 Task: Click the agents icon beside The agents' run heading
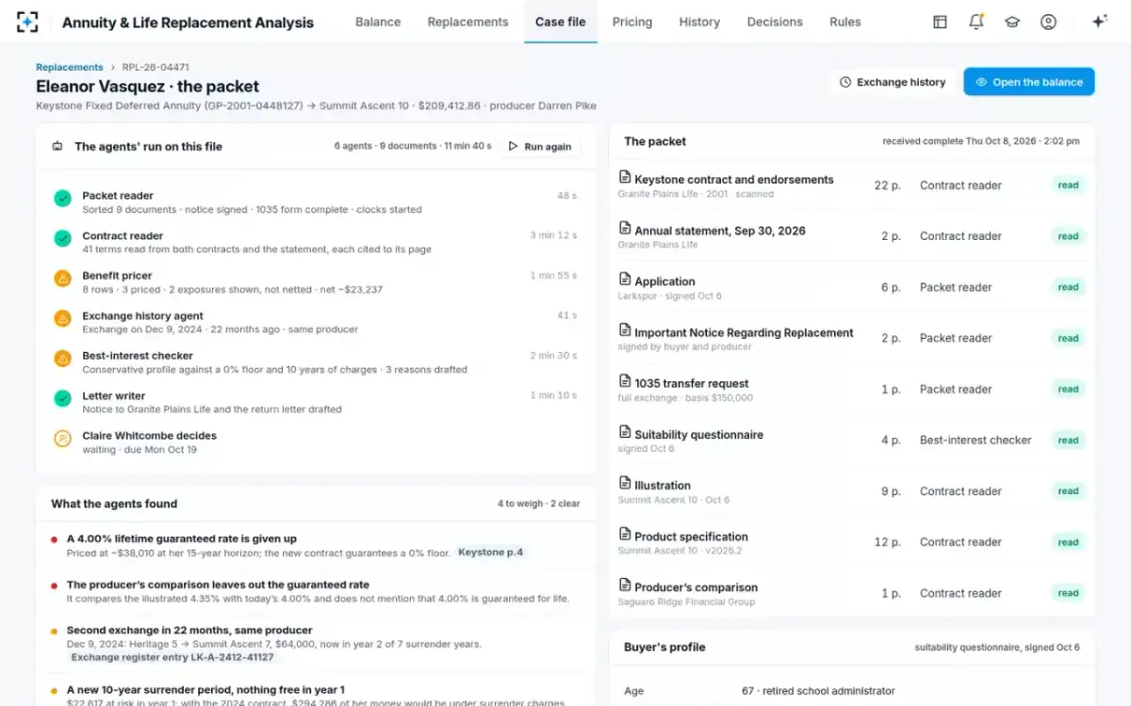point(57,146)
